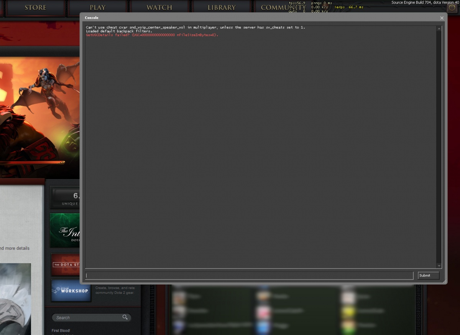Click the First Blood! news link
Viewport: 460px width, 335px height.
60,330
